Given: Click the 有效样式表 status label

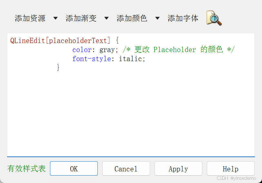Looking at the screenshot, I should click(26, 168).
